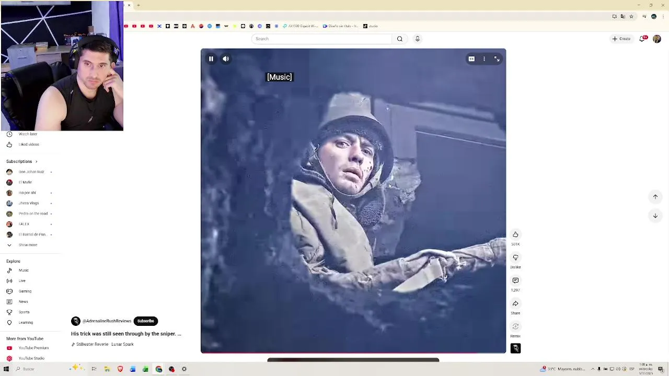Open Liked videos in sidebar
Viewport: 669px width, 376px height.
tap(29, 145)
